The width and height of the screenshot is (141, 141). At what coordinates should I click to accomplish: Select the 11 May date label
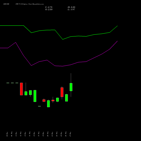click(16, 134)
